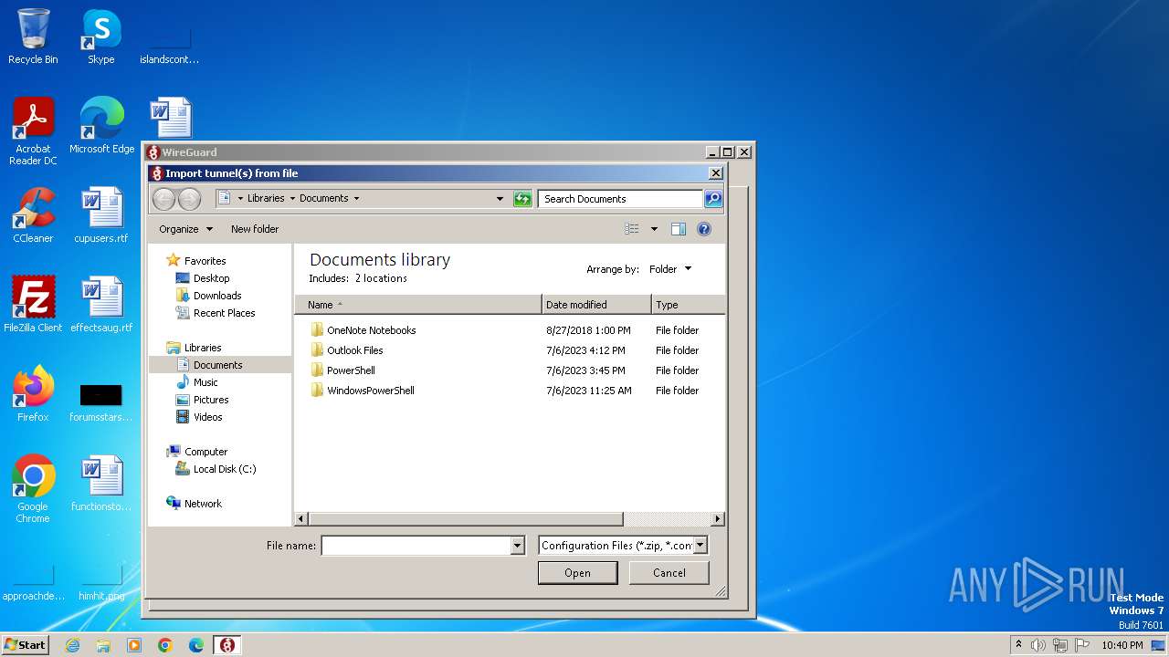Expand the Libraries breadcrumb arrow
Image resolution: width=1169 pixels, height=657 pixels.
[x=292, y=198]
